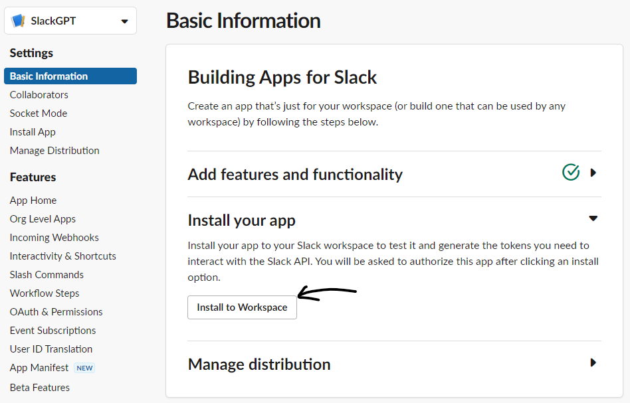This screenshot has width=630, height=403.
Task: Click the SlackGPT app icon
Action: pos(18,21)
